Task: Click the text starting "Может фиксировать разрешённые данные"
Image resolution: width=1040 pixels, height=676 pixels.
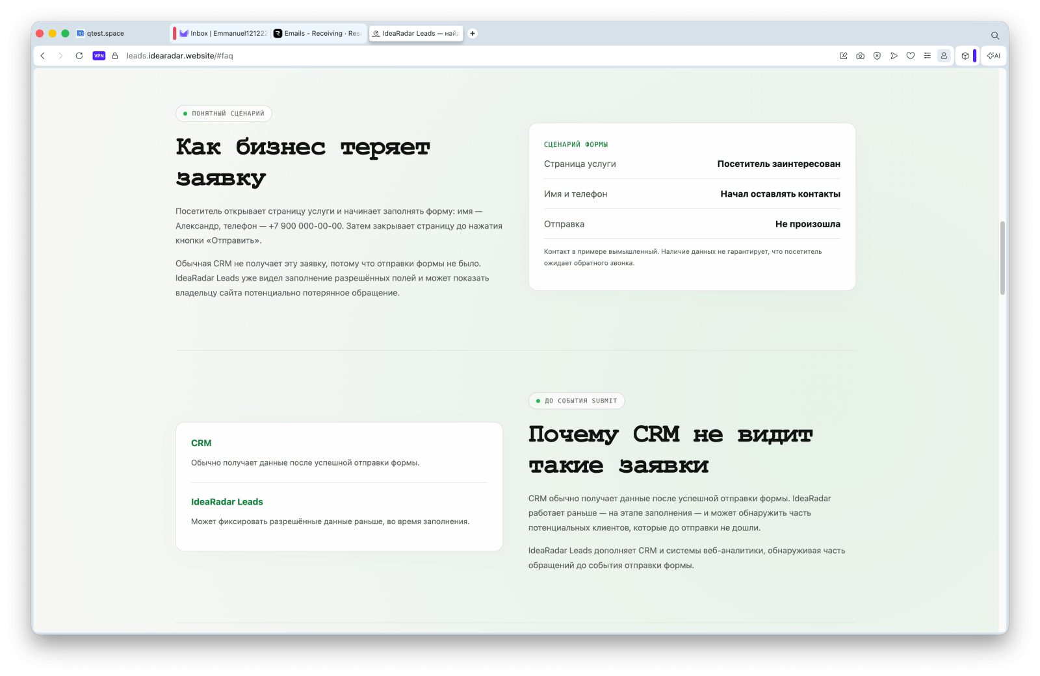Action: [x=330, y=521]
